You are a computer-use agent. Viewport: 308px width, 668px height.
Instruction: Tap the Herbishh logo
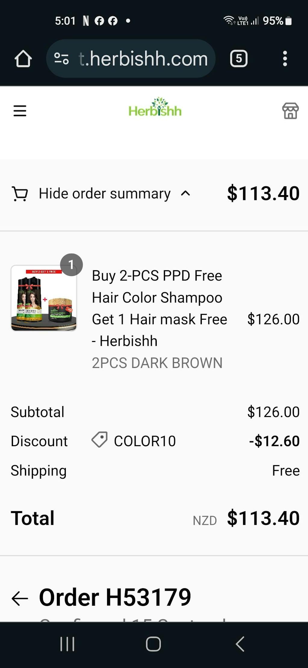click(x=155, y=107)
